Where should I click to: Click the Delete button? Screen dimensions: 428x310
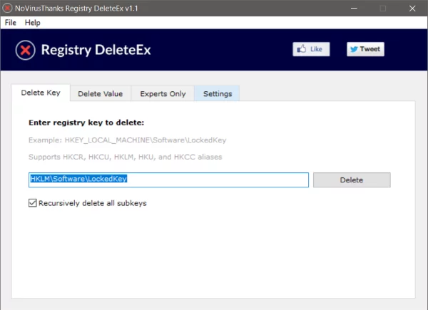coord(352,180)
